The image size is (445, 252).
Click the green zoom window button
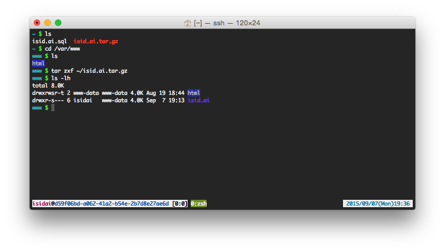58,23
